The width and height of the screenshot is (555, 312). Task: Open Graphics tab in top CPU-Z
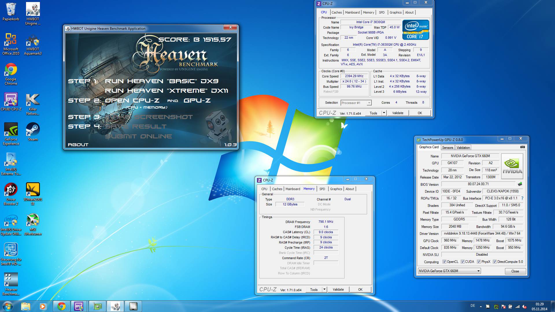395,12
